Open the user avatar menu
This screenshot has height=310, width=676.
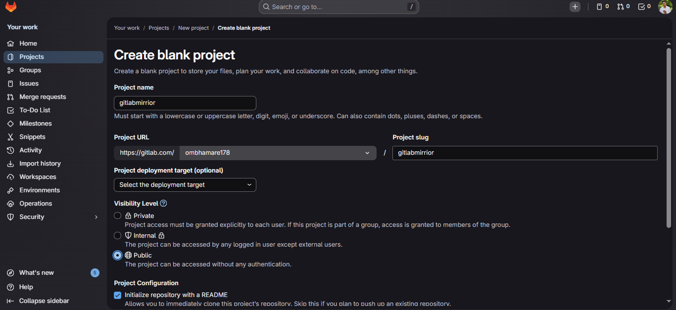point(665,7)
